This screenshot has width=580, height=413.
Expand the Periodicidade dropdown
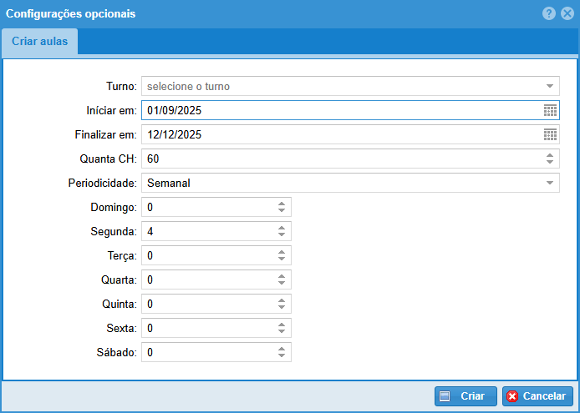click(x=550, y=183)
